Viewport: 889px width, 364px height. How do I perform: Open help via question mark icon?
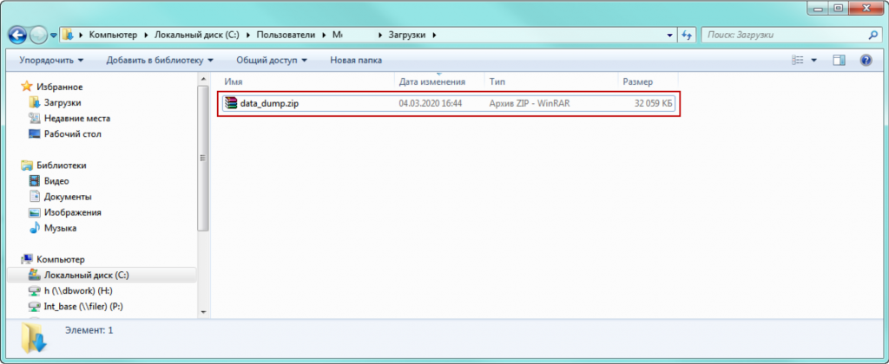click(x=865, y=61)
